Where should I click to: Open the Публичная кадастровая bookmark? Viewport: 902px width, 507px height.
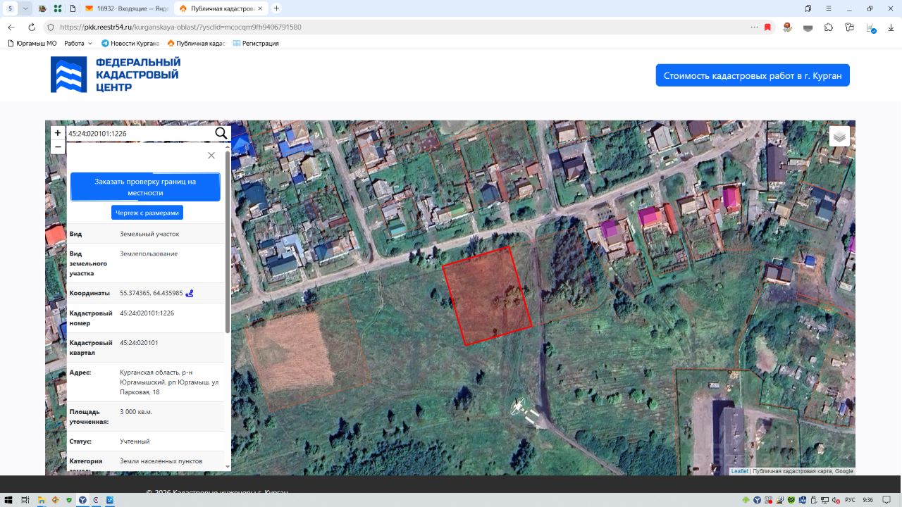196,44
